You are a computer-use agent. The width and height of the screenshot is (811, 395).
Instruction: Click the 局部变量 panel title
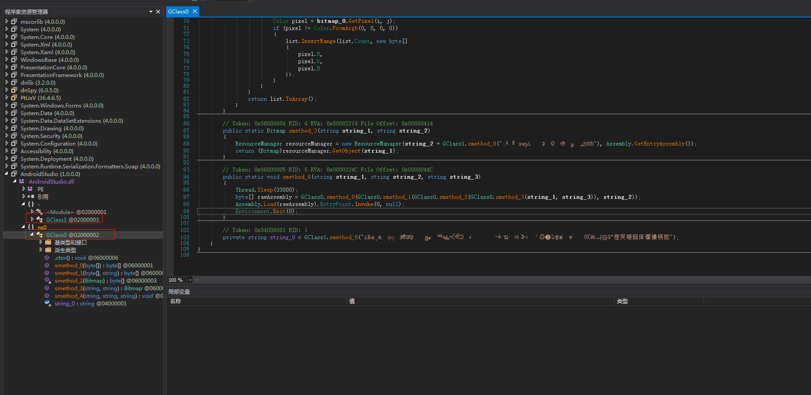tap(179, 292)
